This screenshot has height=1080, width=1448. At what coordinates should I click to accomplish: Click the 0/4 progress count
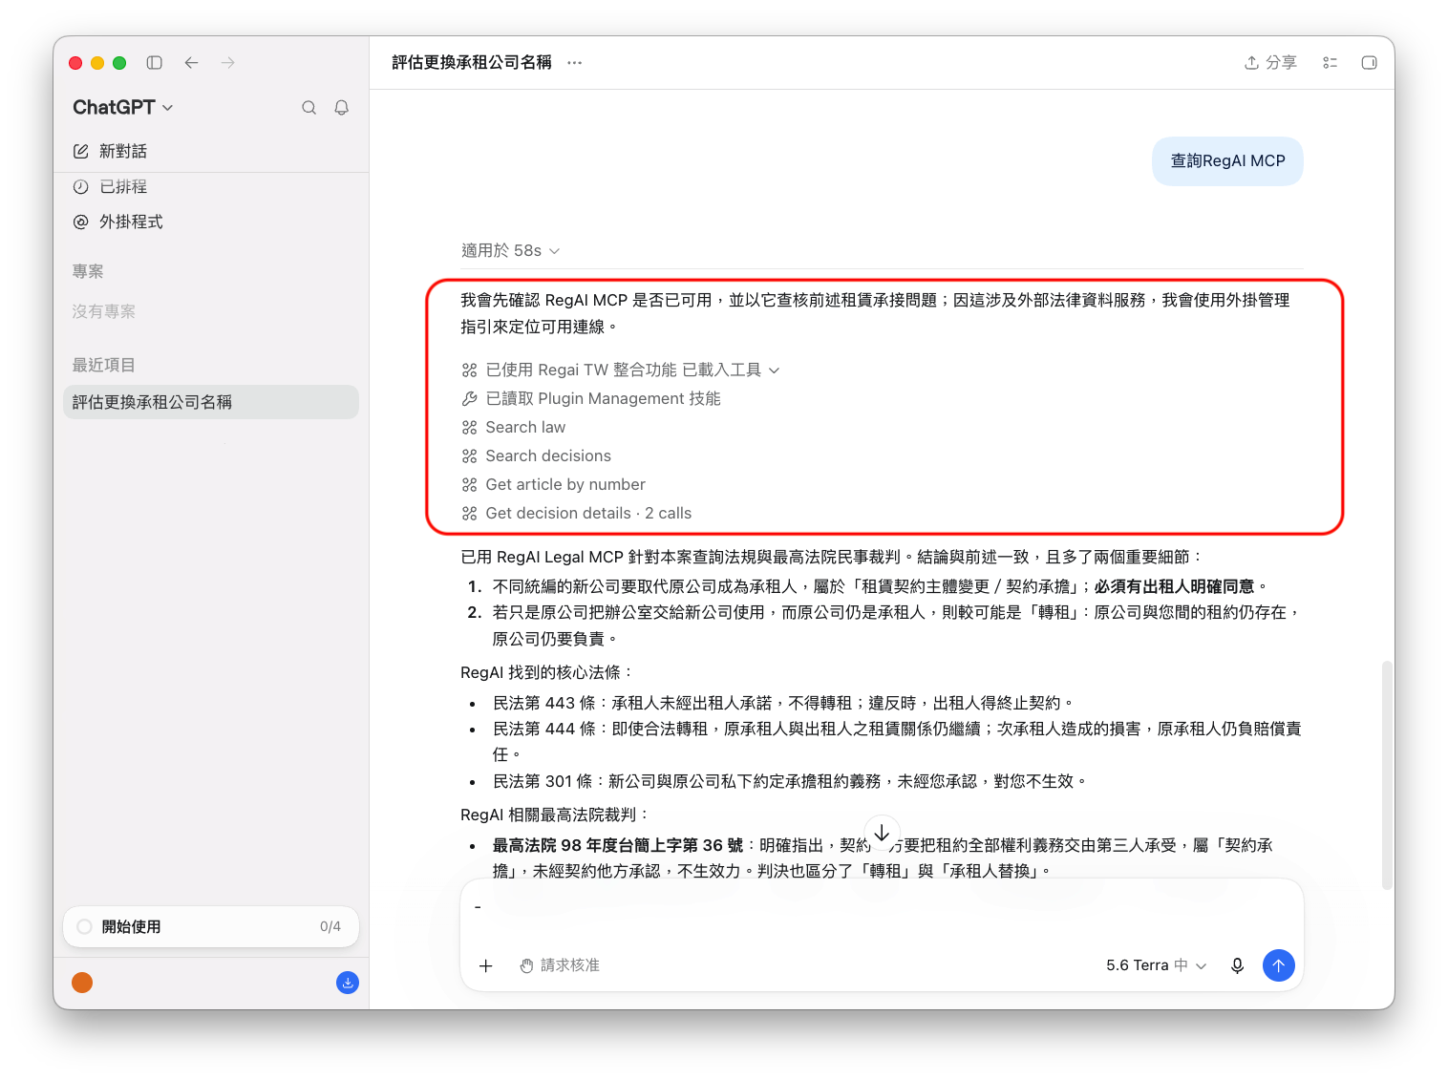[330, 926]
